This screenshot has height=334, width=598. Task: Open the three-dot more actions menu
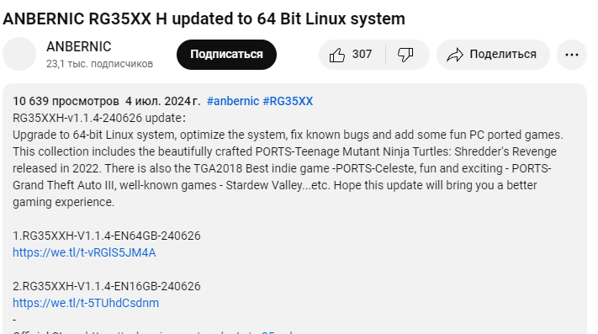coord(572,55)
